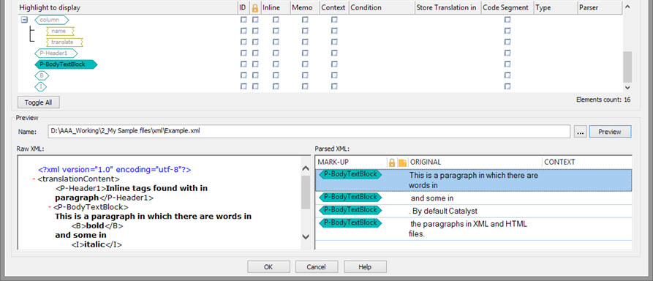Click the Toggle All button

tap(39, 102)
